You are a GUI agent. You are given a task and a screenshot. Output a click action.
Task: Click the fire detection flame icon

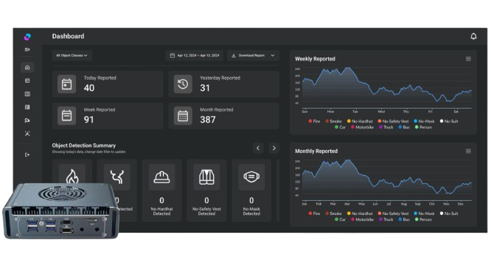click(72, 177)
